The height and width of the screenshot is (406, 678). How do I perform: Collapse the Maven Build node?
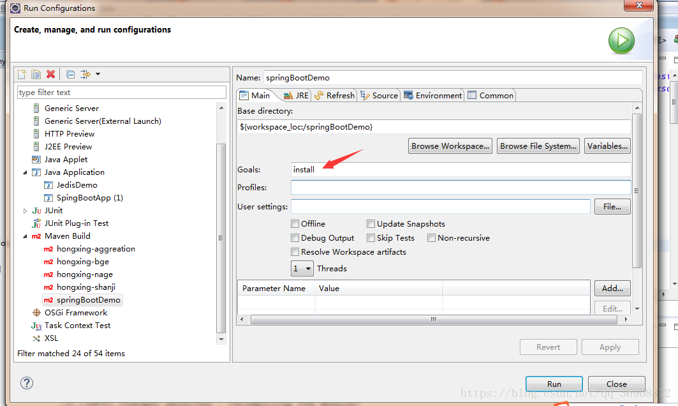pos(25,236)
